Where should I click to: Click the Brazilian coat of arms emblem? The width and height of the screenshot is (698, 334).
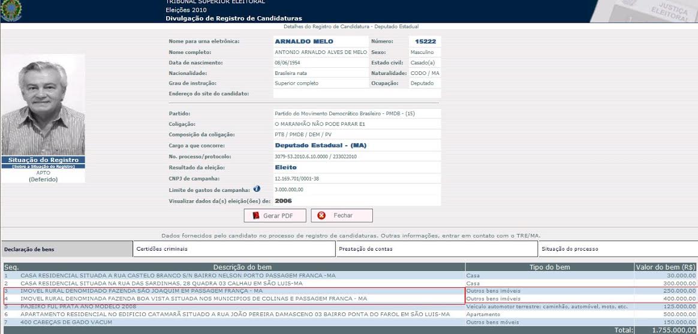11,9
